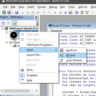
Task: Click View Object icon in Project panel
Action: (8, 23)
